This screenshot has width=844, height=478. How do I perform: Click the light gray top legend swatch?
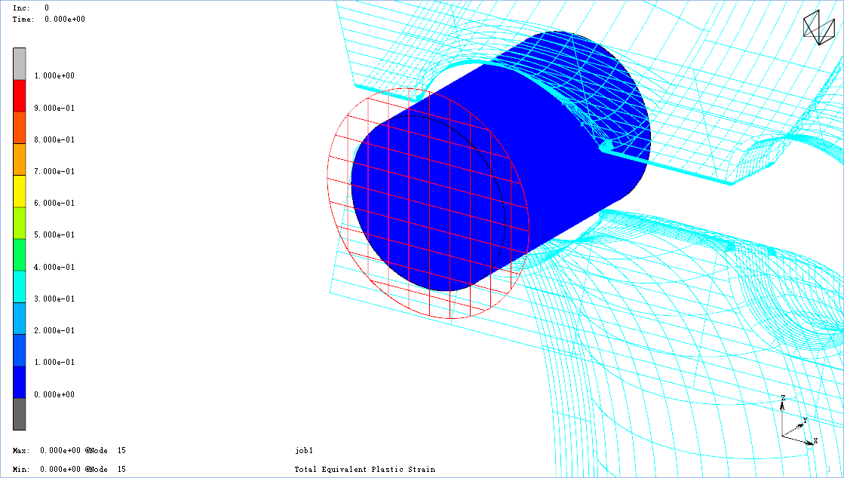20,64
